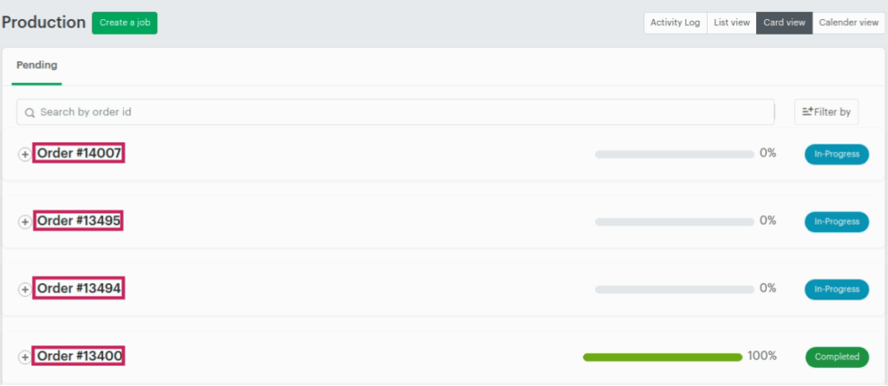This screenshot has height=386, width=888.
Task: Click the filter icon in Filter by
Action: [807, 112]
